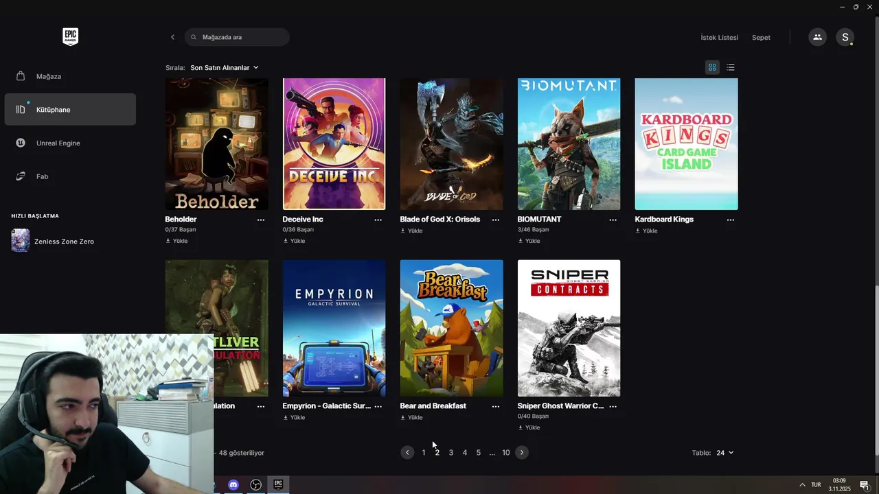Image resolution: width=879 pixels, height=494 pixels.
Task: Open the Kütüphane library section
Action: pyautogui.click(x=70, y=110)
